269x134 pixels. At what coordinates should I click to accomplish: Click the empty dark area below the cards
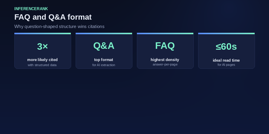(x=134, y=101)
